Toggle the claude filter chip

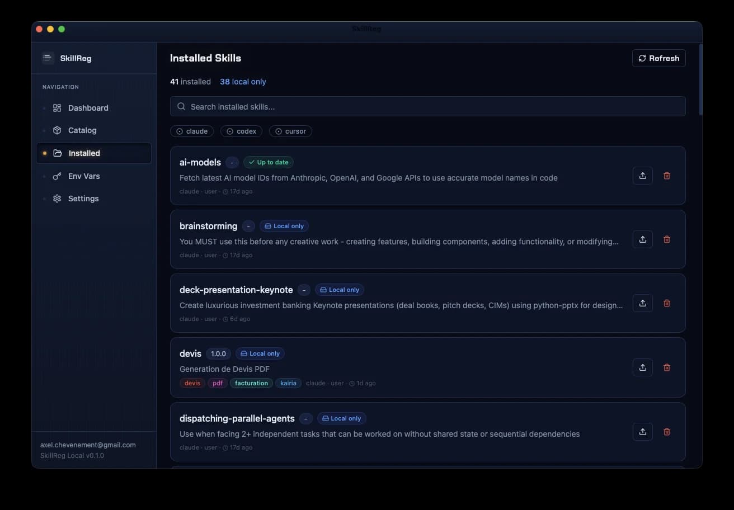(x=192, y=131)
